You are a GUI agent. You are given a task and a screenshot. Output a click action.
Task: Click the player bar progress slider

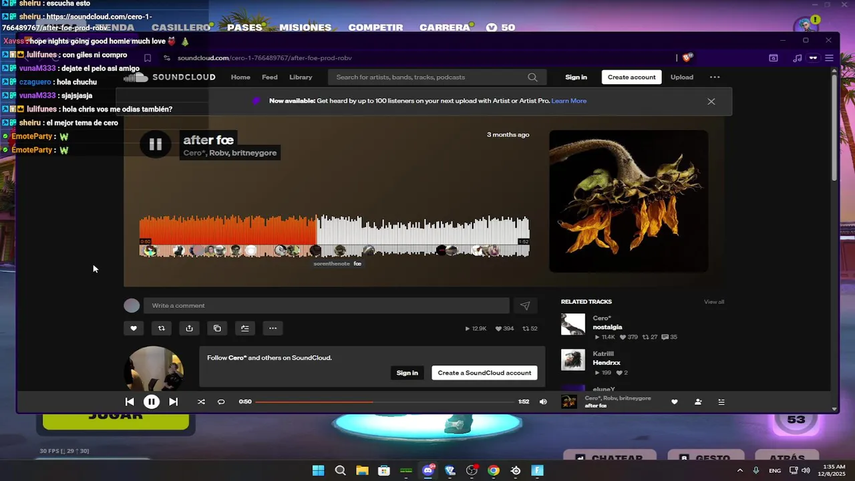pyautogui.click(x=385, y=402)
